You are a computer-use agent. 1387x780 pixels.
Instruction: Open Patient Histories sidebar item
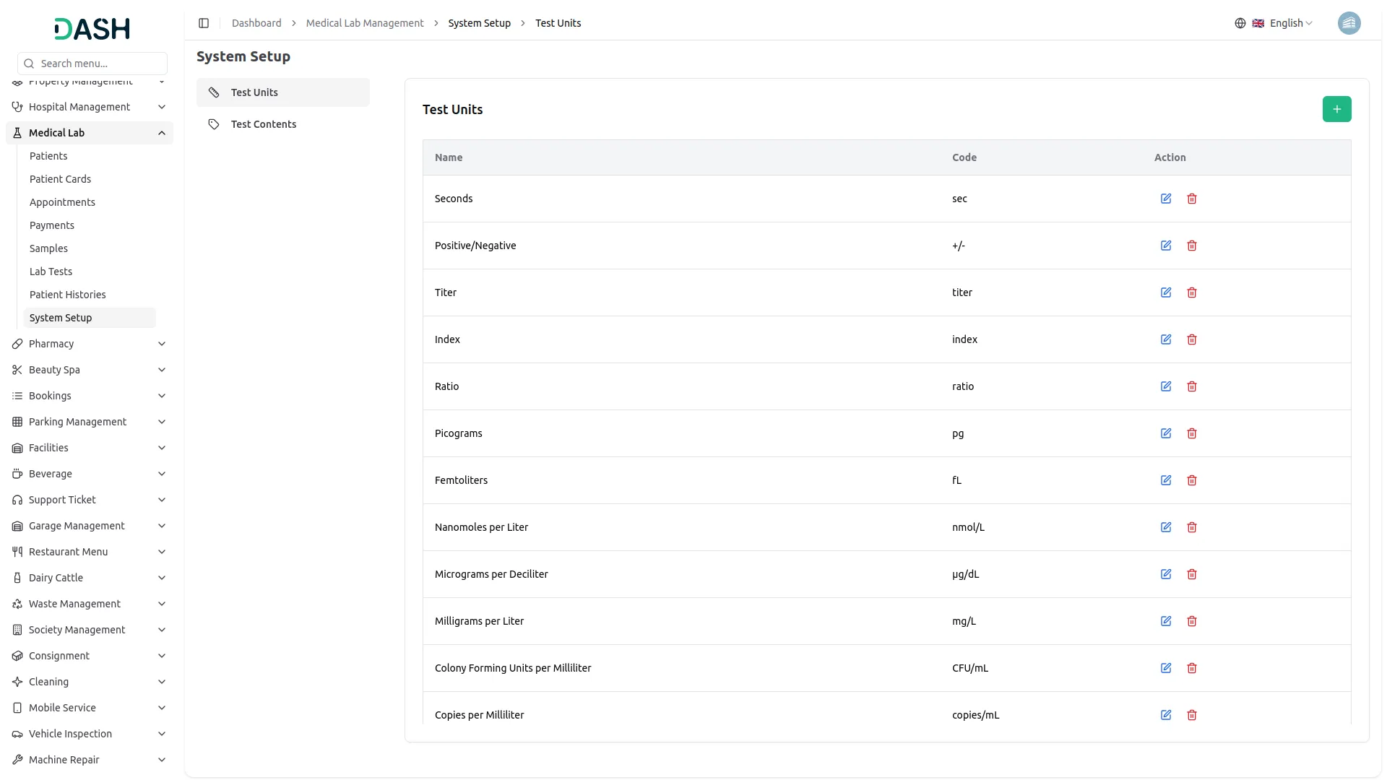click(x=67, y=295)
